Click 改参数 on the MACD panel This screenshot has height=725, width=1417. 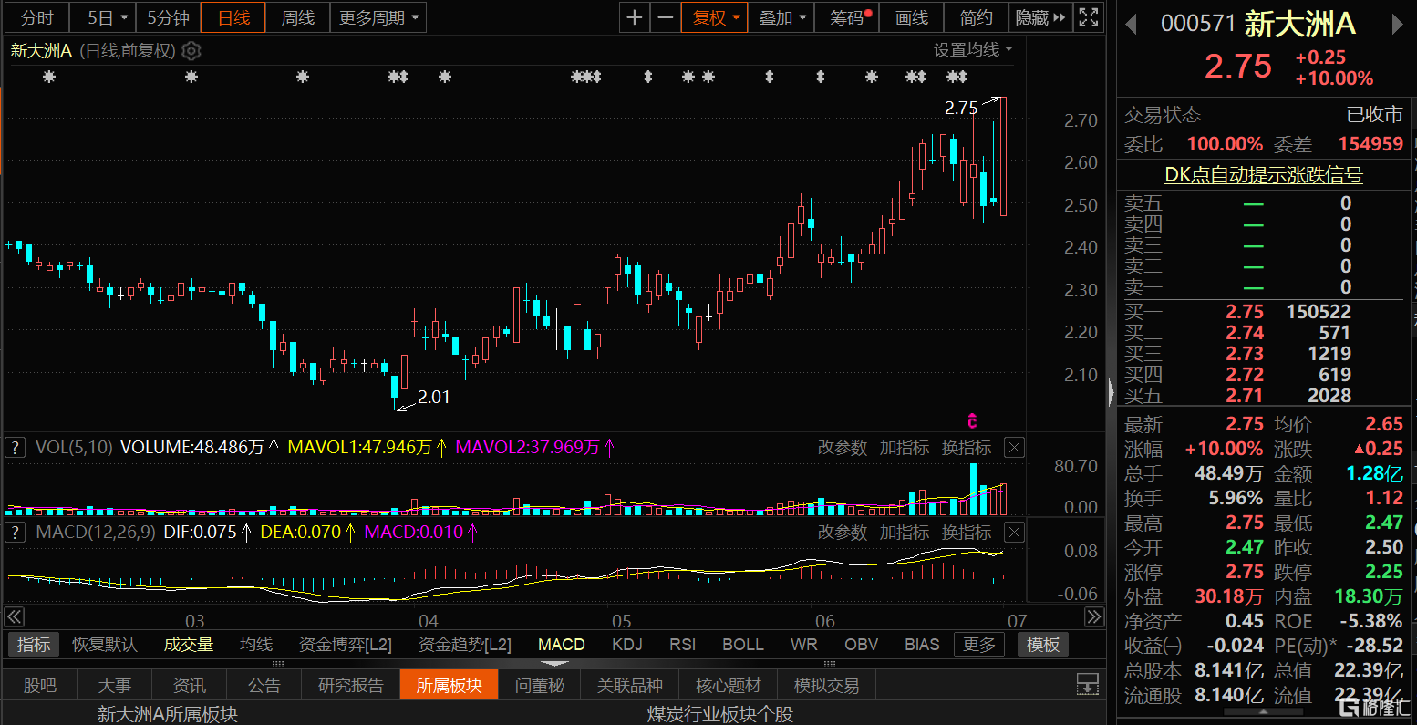tap(842, 532)
